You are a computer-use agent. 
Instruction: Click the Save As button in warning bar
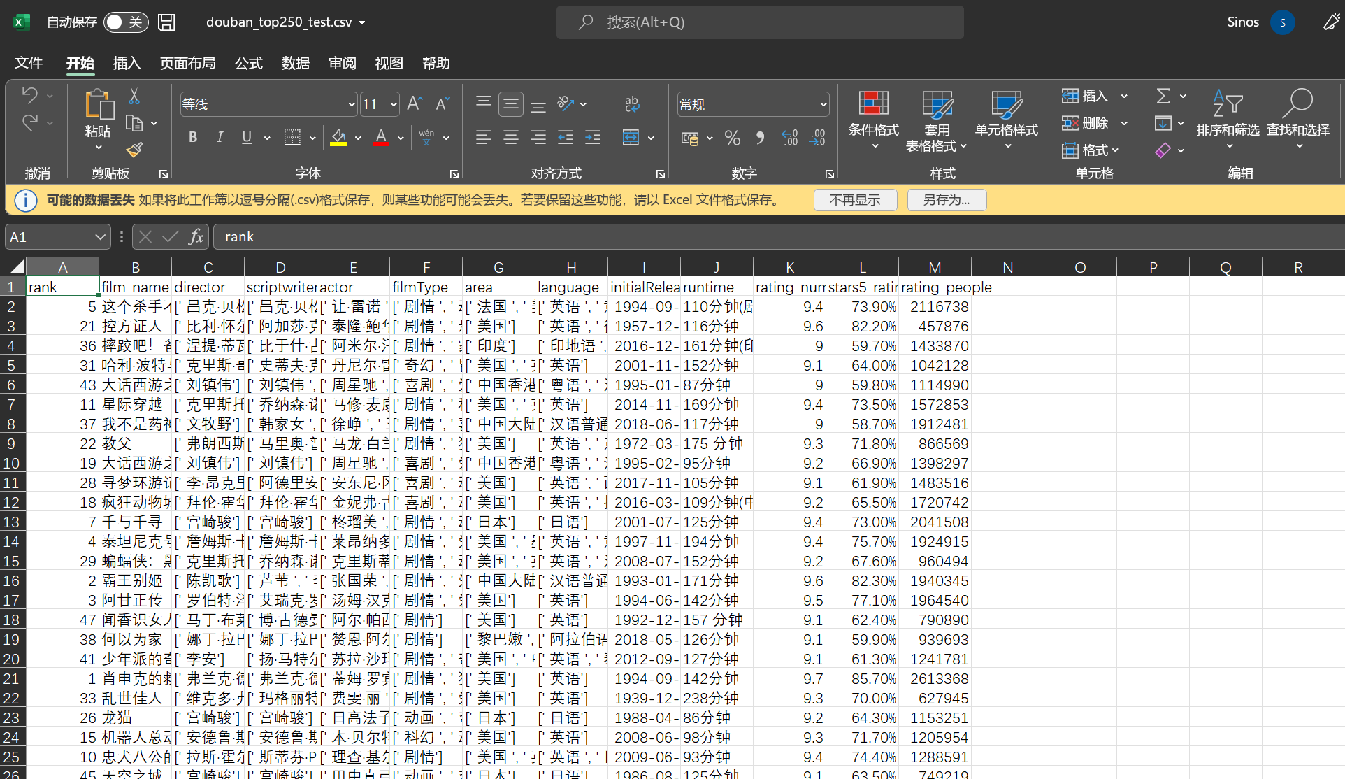pyautogui.click(x=947, y=200)
